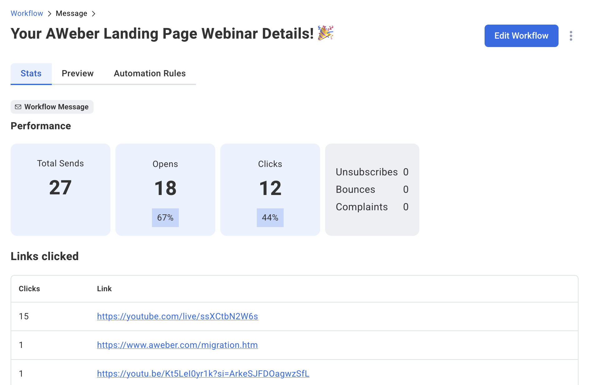Click the Edit Workflow button

pyautogui.click(x=521, y=36)
